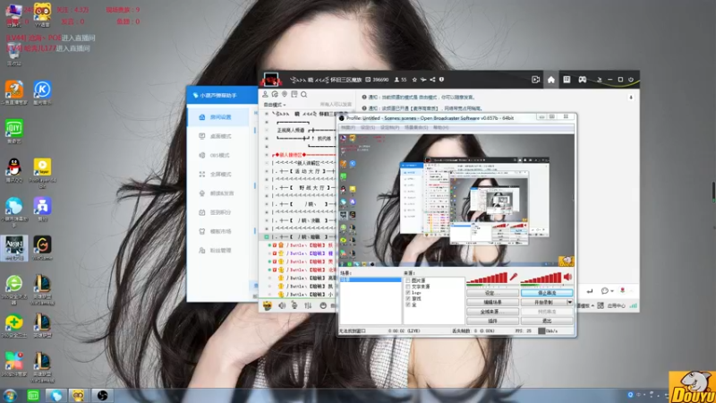The image size is (716, 403).
Task: Toggle the 文字来源 source checkbox in OBS
Action: click(408, 287)
